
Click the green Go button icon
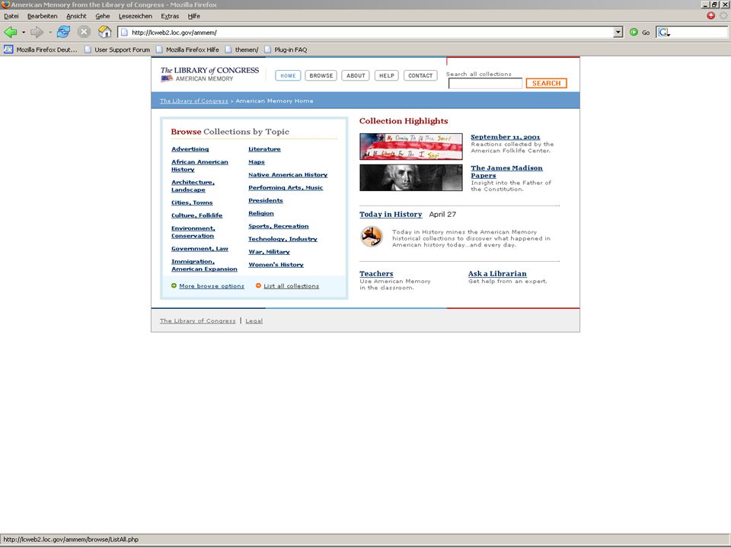[x=634, y=32]
